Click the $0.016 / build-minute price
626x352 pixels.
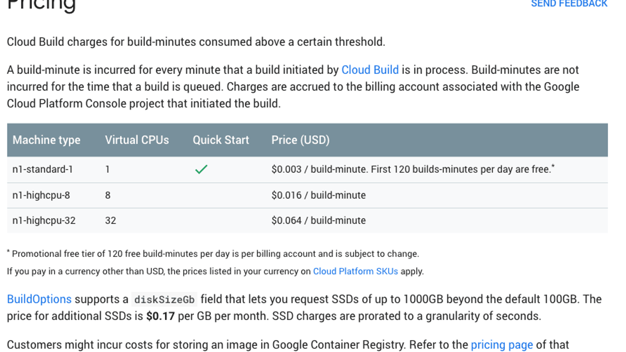pyautogui.click(x=318, y=195)
